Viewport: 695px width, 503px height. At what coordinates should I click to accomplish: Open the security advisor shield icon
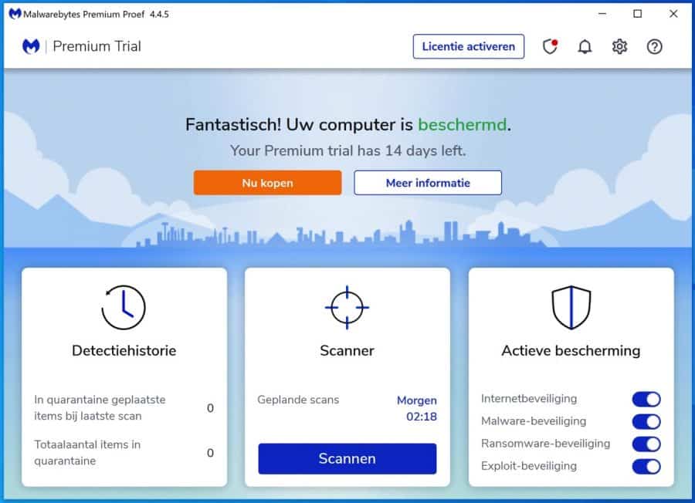[550, 46]
